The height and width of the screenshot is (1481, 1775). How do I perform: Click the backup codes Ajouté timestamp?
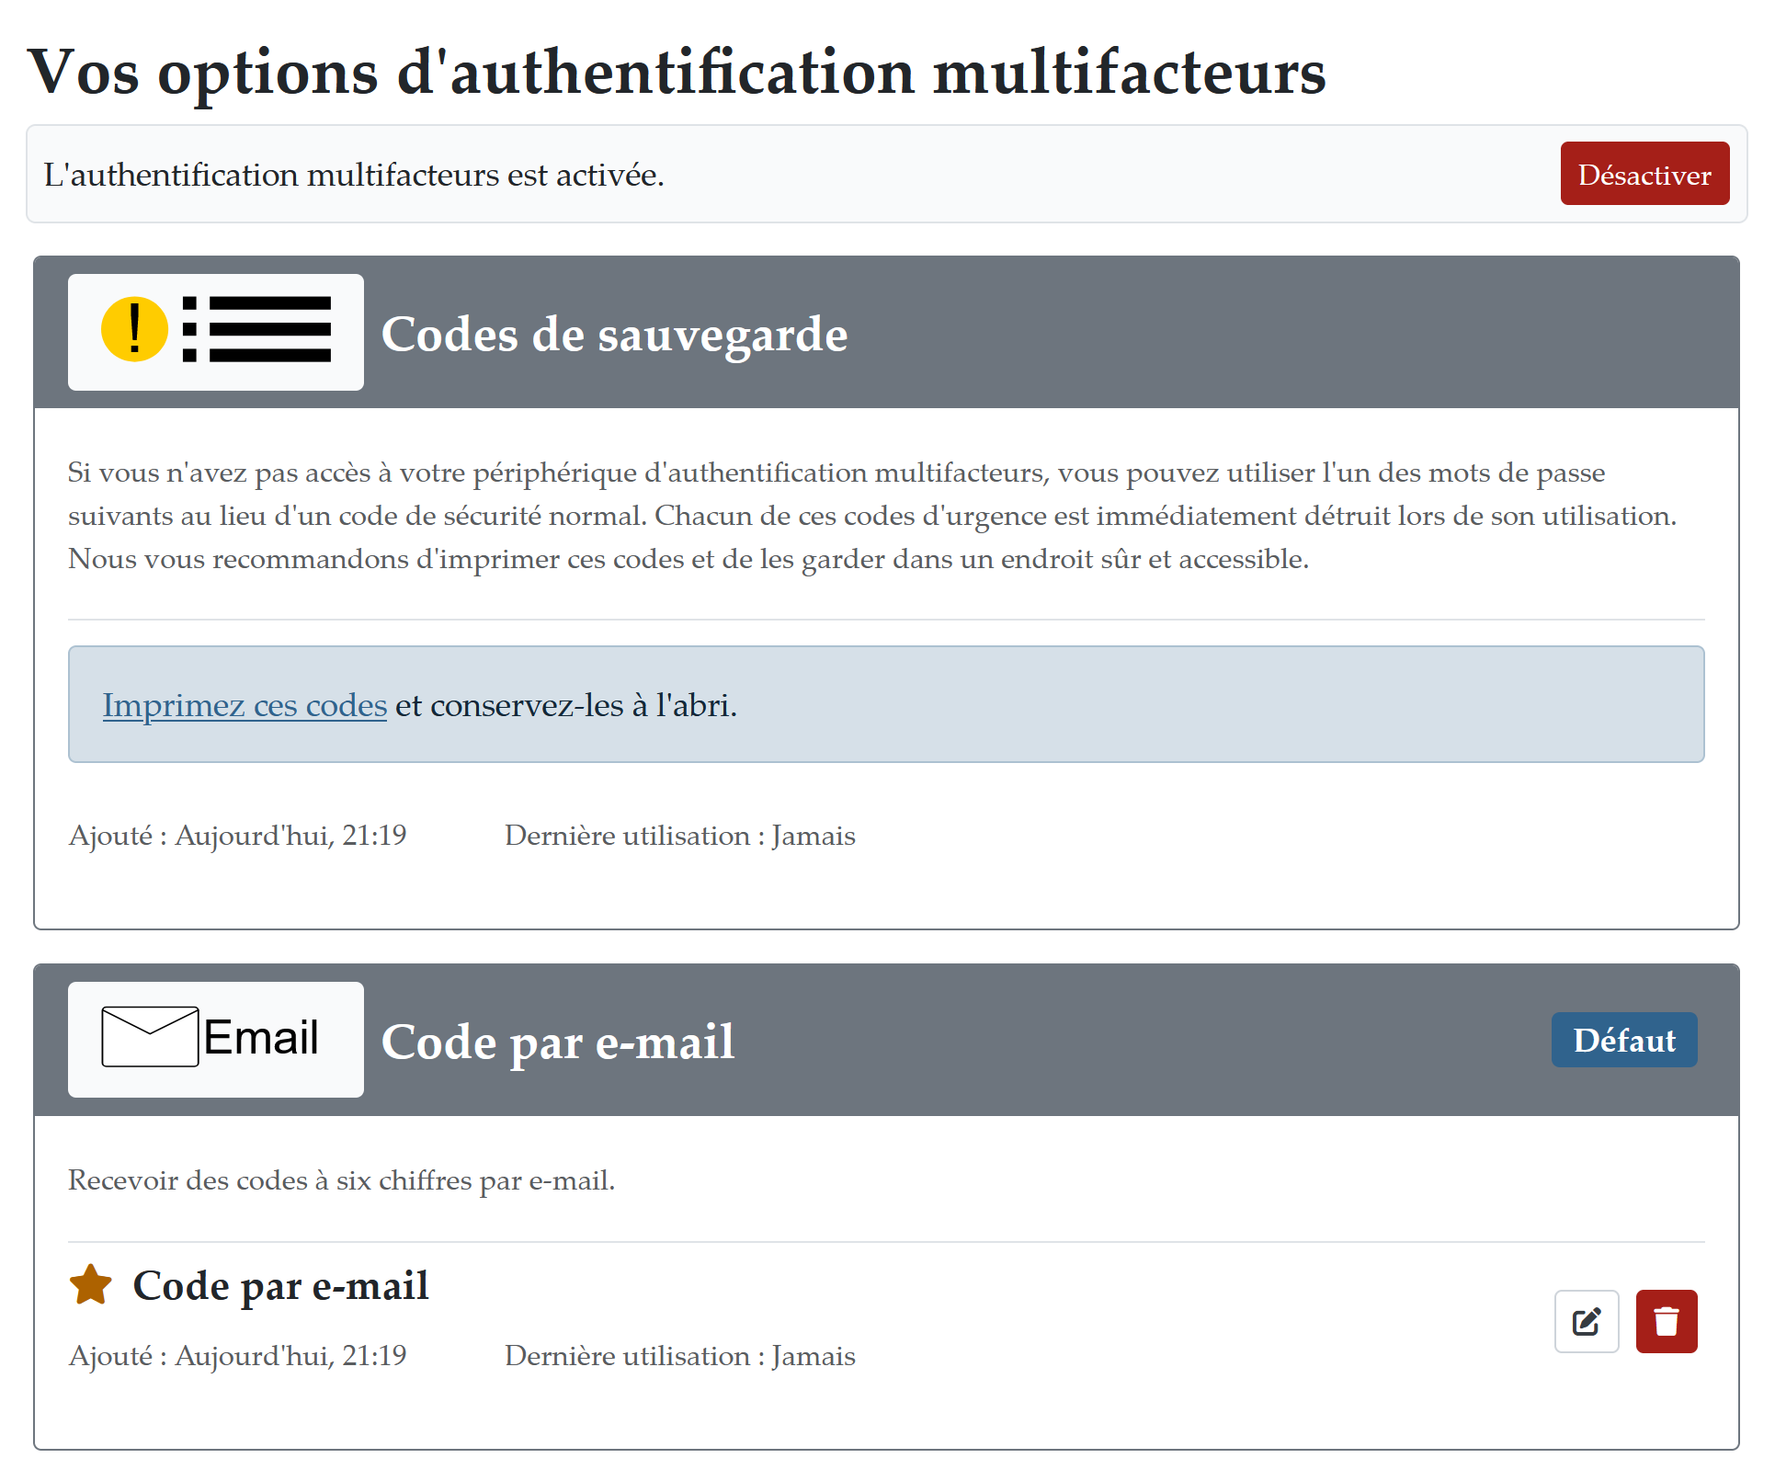click(x=237, y=836)
